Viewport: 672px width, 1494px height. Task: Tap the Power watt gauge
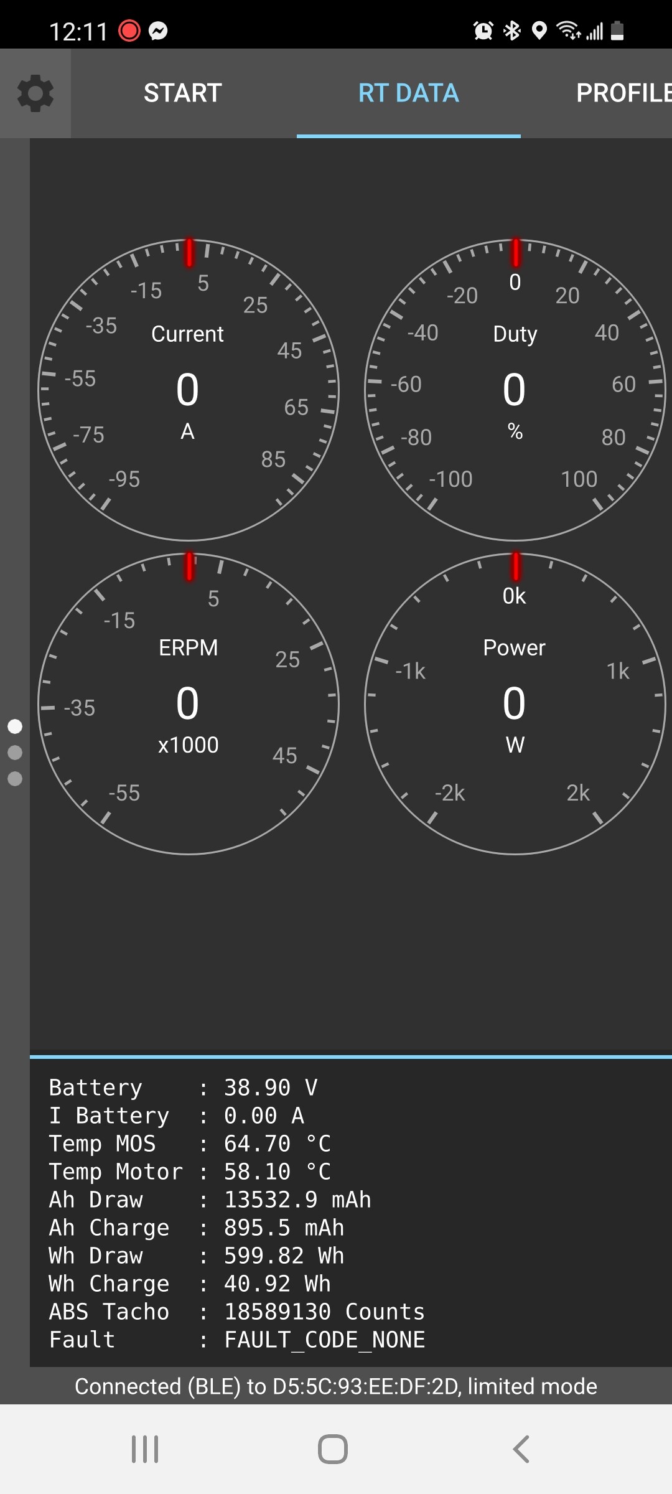pyautogui.click(x=515, y=703)
